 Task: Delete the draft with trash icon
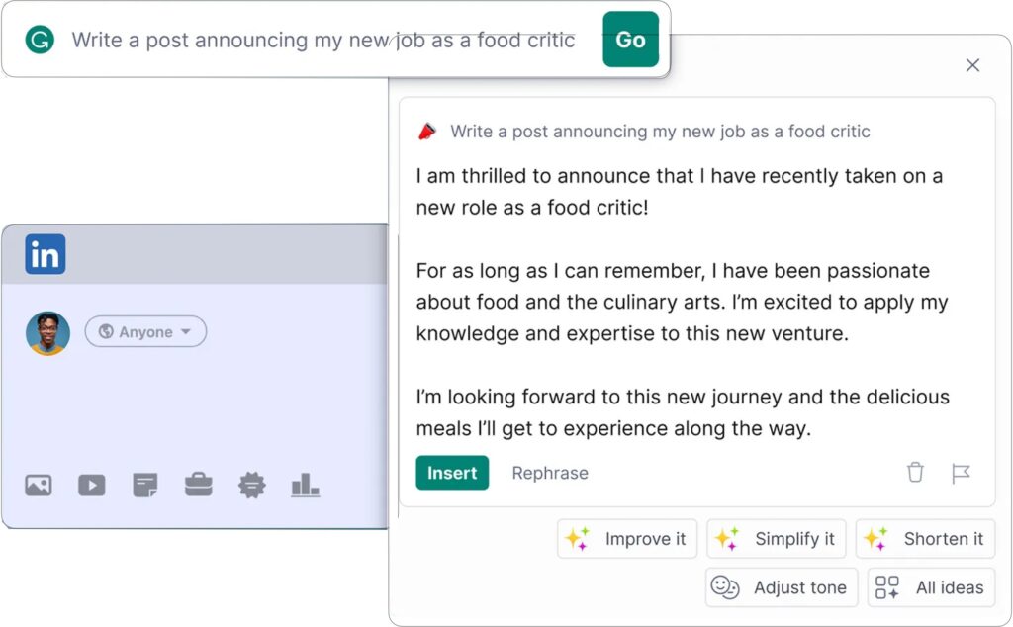point(915,473)
